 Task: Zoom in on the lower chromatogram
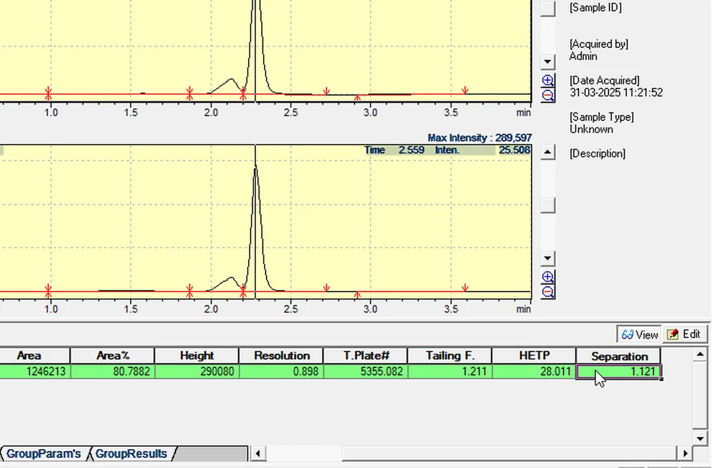point(548,276)
